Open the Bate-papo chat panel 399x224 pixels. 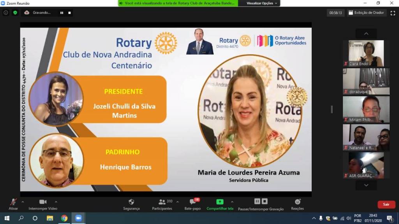pos(192,204)
